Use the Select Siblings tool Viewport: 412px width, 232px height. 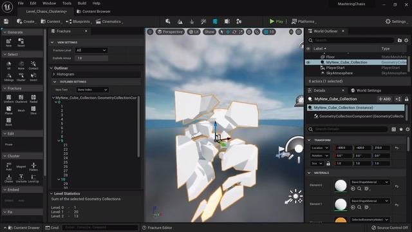[8, 77]
